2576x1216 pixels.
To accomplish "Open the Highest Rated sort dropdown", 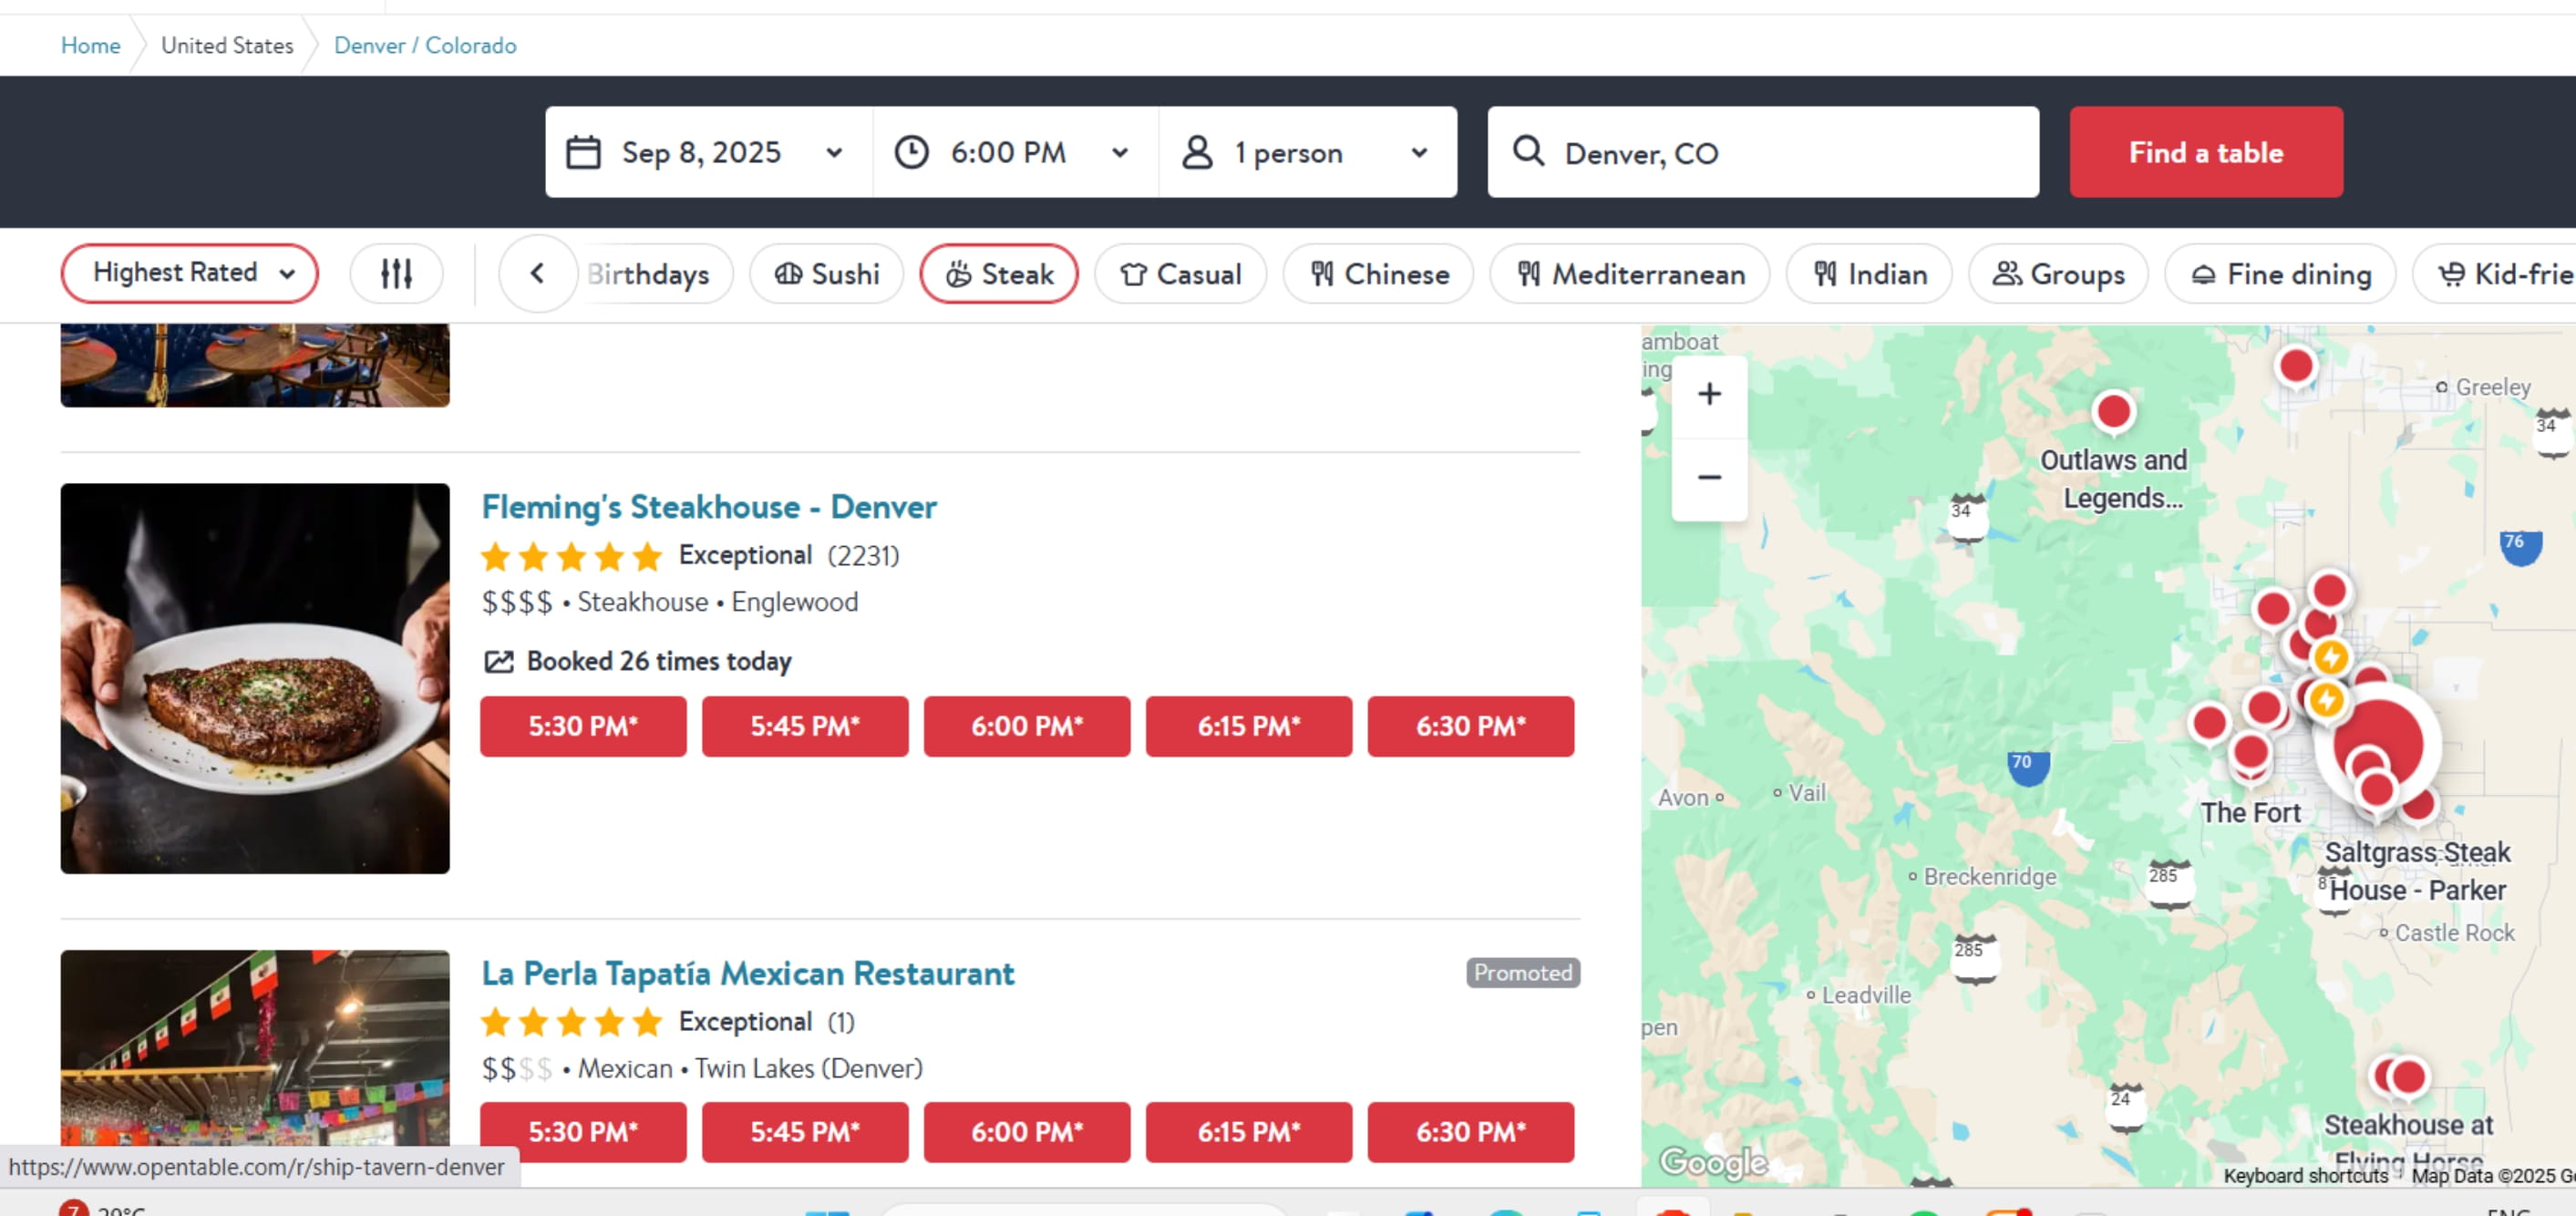I will [190, 273].
